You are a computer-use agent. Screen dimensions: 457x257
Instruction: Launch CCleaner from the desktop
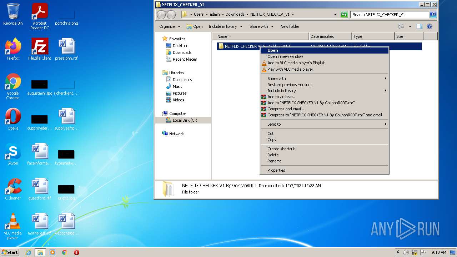pos(13,189)
